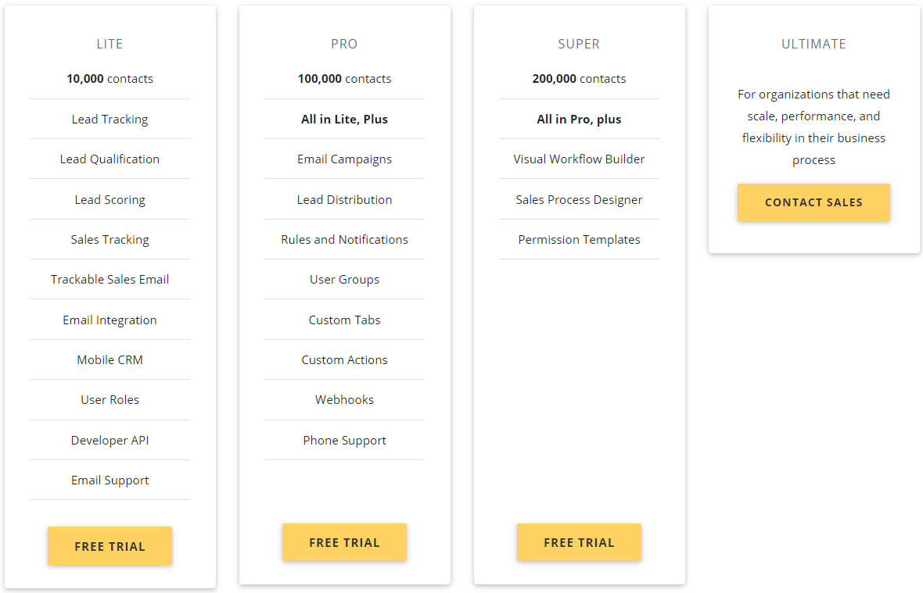Click the FREE TRIAL button under LITE plan
This screenshot has height=593, width=923.
(110, 545)
